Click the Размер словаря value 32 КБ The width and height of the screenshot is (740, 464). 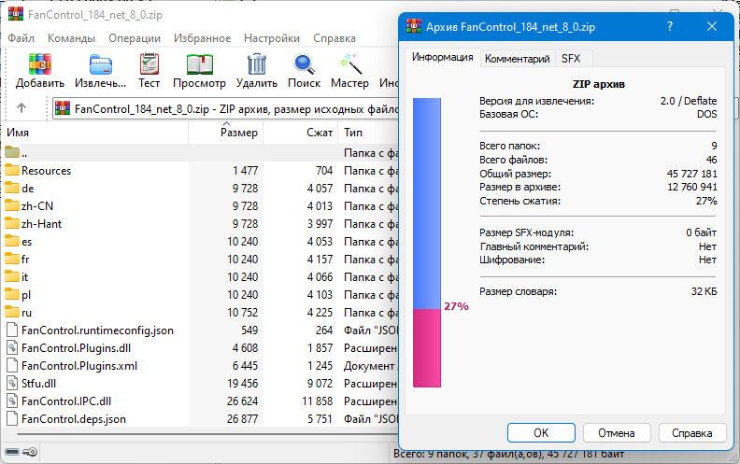pos(704,291)
